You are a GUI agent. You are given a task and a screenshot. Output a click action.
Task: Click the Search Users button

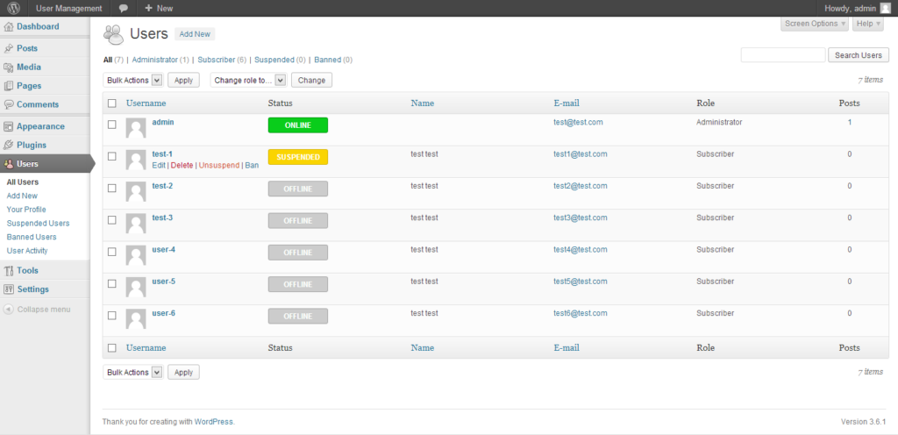(859, 55)
